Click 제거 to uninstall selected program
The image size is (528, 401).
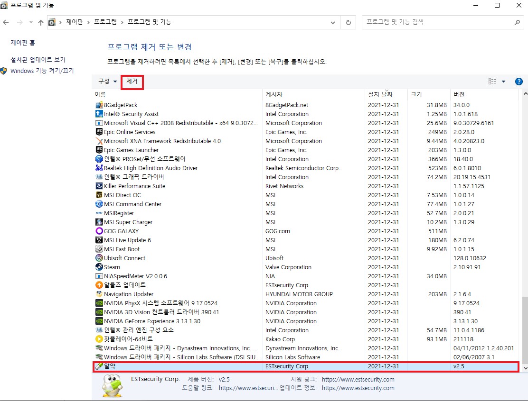tap(132, 82)
